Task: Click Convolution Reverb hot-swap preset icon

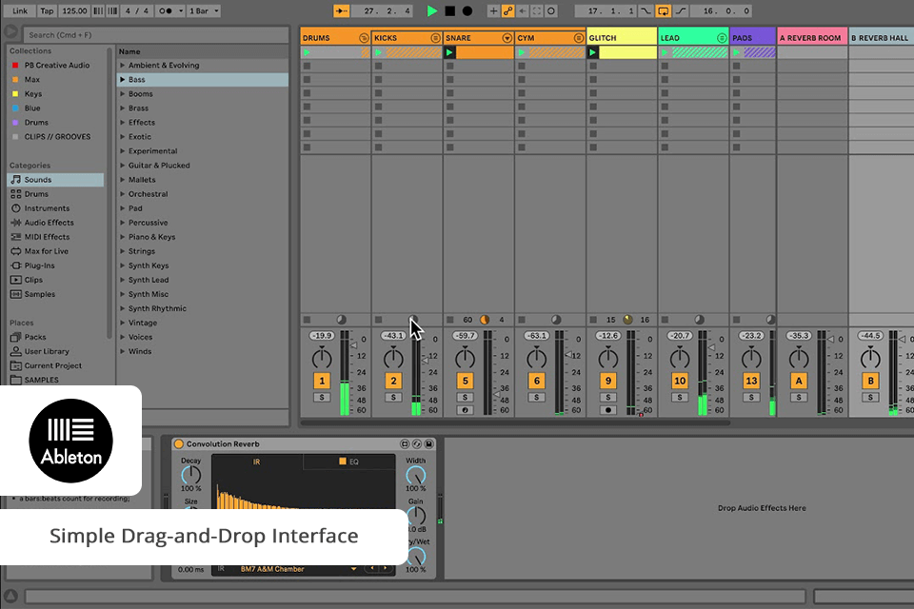Action: tap(417, 444)
